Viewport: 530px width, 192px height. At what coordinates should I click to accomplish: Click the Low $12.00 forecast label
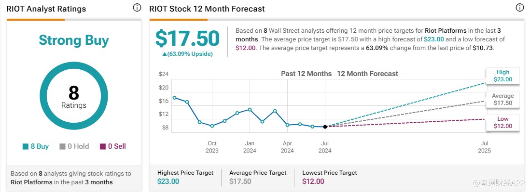coord(502,123)
